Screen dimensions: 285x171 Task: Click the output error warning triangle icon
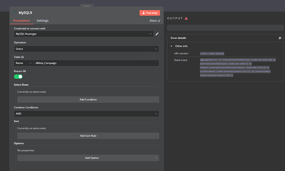pos(186,18)
